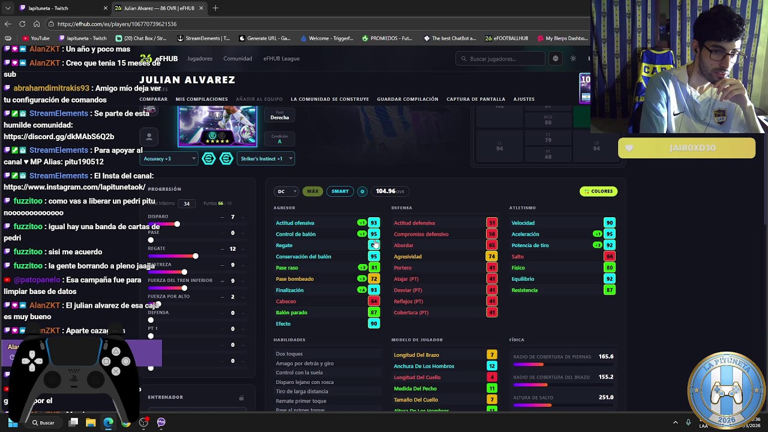Close the Julian Alvarez eFHUB tab
The width and height of the screenshot is (768, 432).
[201, 8]
